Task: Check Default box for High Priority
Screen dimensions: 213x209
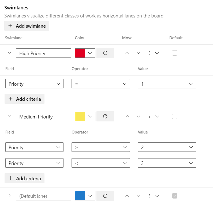Action: click(175, 53)
